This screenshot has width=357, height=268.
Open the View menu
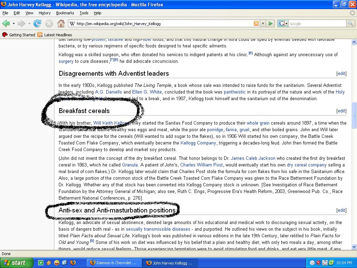click(x=29, y=13)
